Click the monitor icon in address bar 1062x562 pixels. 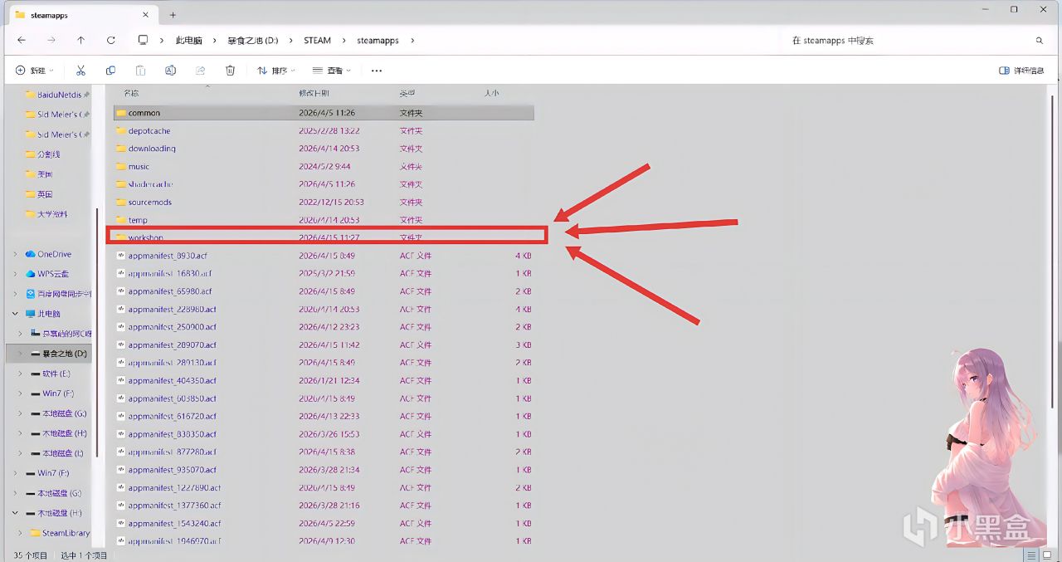tap(143, 40)
